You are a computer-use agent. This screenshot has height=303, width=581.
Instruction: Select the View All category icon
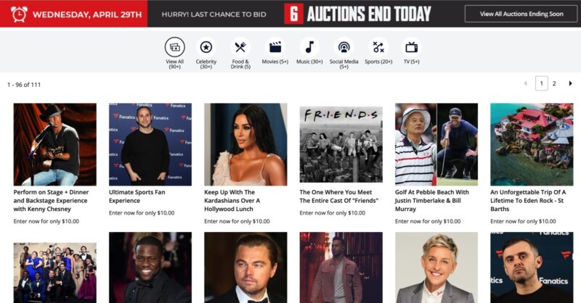click(x=174, y=47)
